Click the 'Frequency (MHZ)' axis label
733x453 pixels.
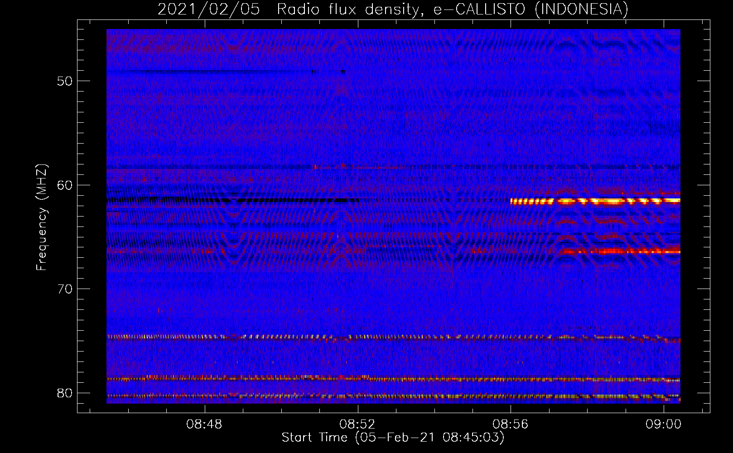coord(42,217)
